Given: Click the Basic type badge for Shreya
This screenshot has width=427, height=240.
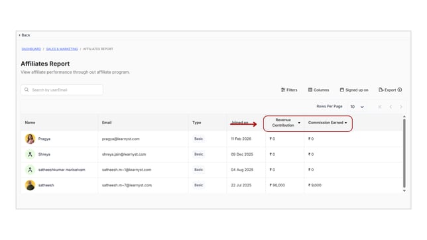Looking at the screenshot, I should pyautogui.click(x=198, y=154).
